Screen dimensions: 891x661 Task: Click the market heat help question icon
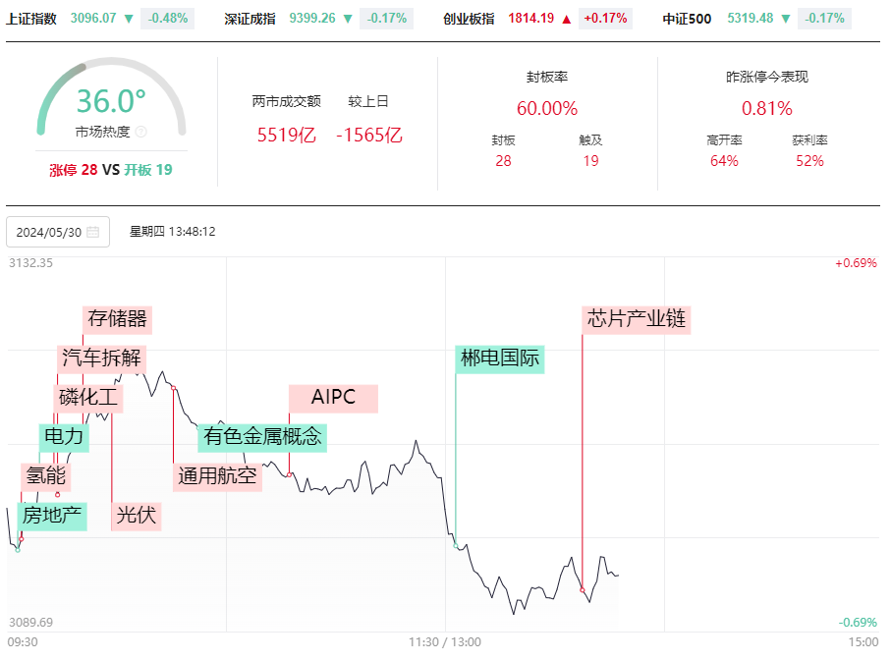pyautogui.click(x=141, y=132)
